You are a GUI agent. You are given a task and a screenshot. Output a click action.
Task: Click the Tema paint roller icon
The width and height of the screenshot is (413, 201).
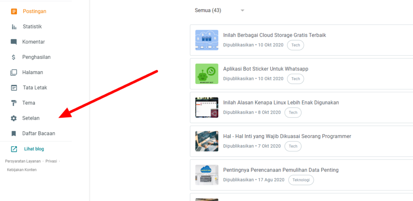14,103
